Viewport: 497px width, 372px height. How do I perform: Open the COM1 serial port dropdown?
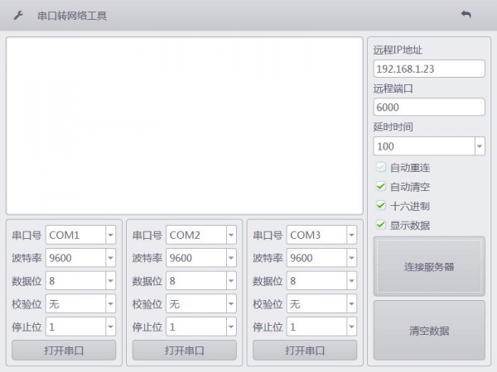tap(110, 235)
